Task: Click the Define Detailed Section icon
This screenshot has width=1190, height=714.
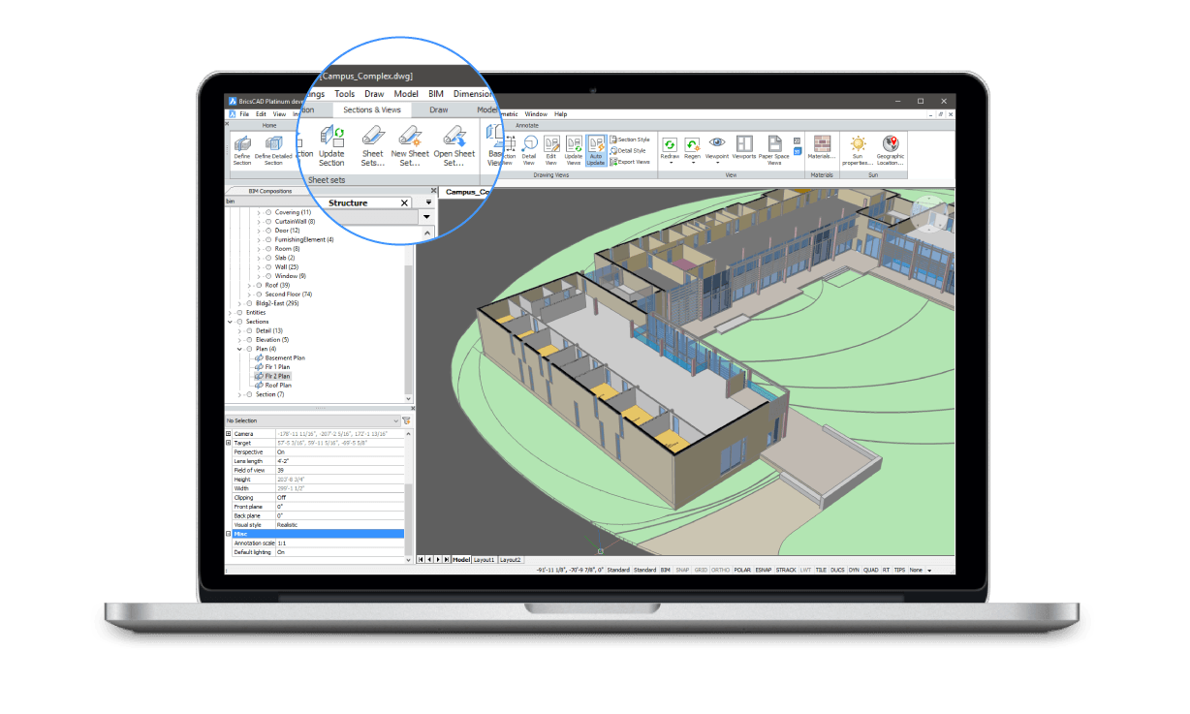Action: 273,143
